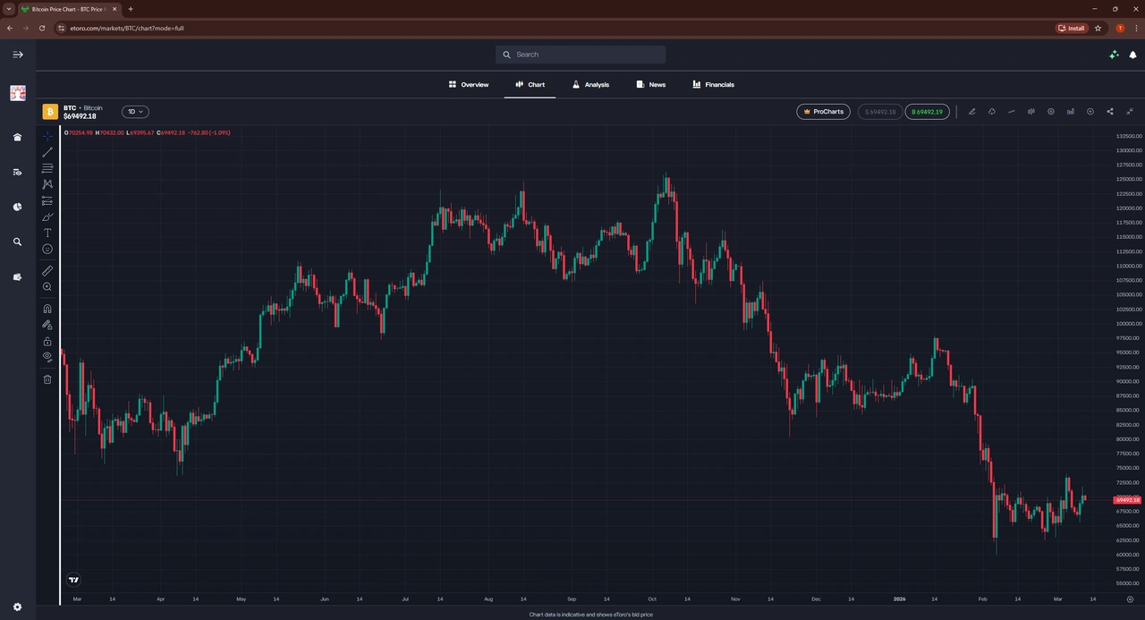Toggle stay in drawing mode

tap(47, 325)
